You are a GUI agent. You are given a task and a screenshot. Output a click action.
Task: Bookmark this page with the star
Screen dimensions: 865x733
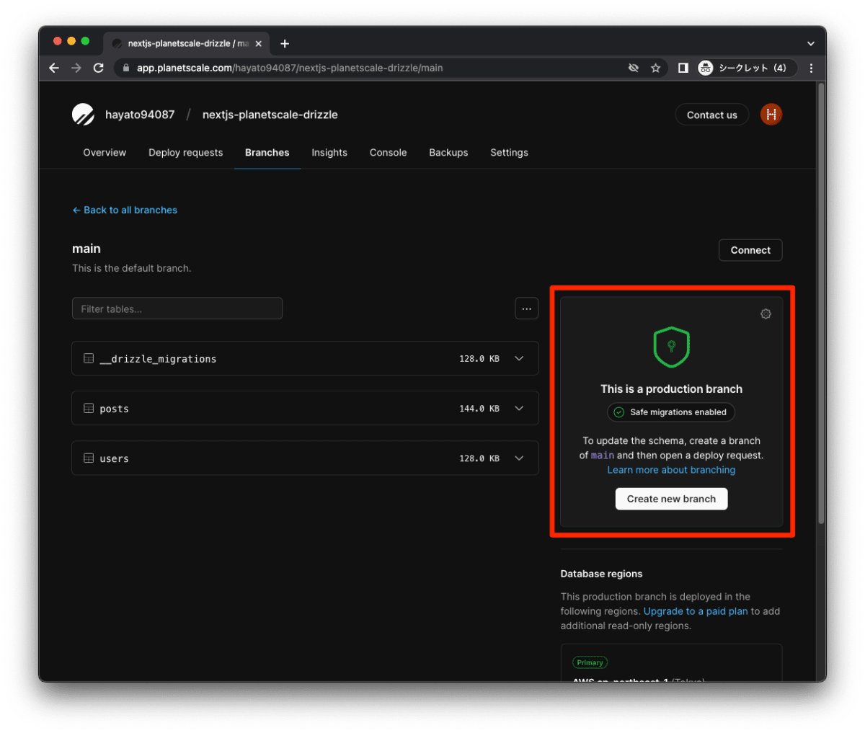click(655, 68)
